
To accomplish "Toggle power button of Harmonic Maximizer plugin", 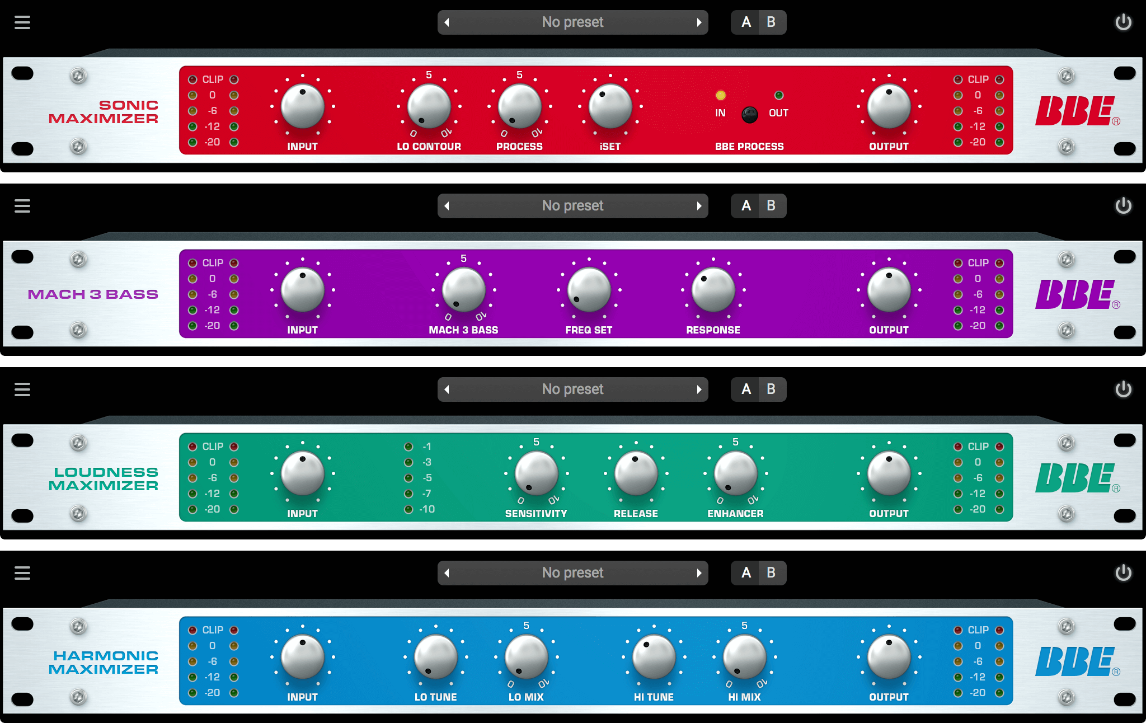I will [1123, 573].
